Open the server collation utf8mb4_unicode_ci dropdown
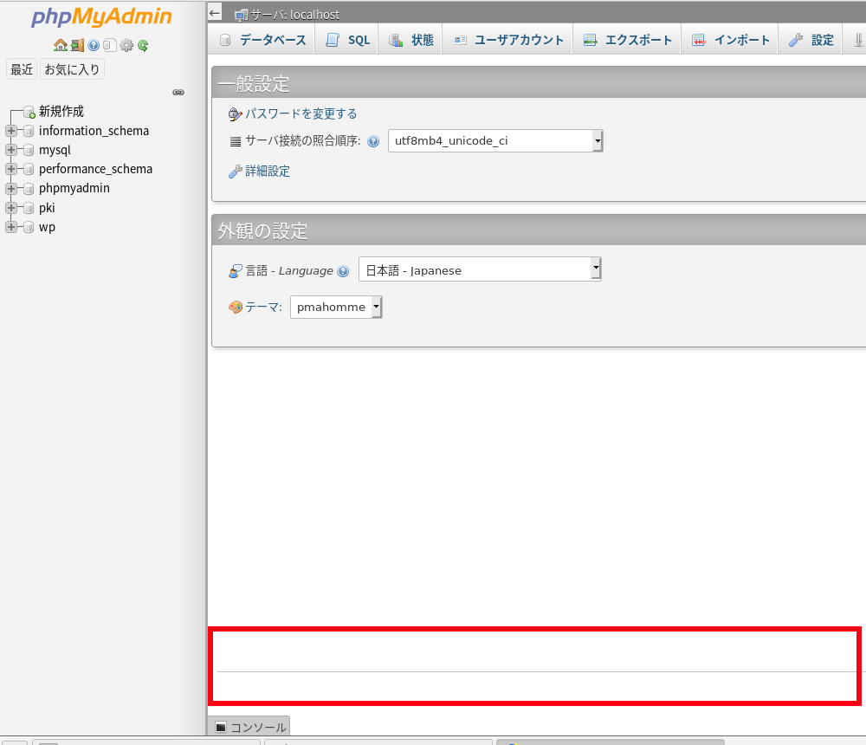Viewport: 866px width, 745px height. click(494, 141)
